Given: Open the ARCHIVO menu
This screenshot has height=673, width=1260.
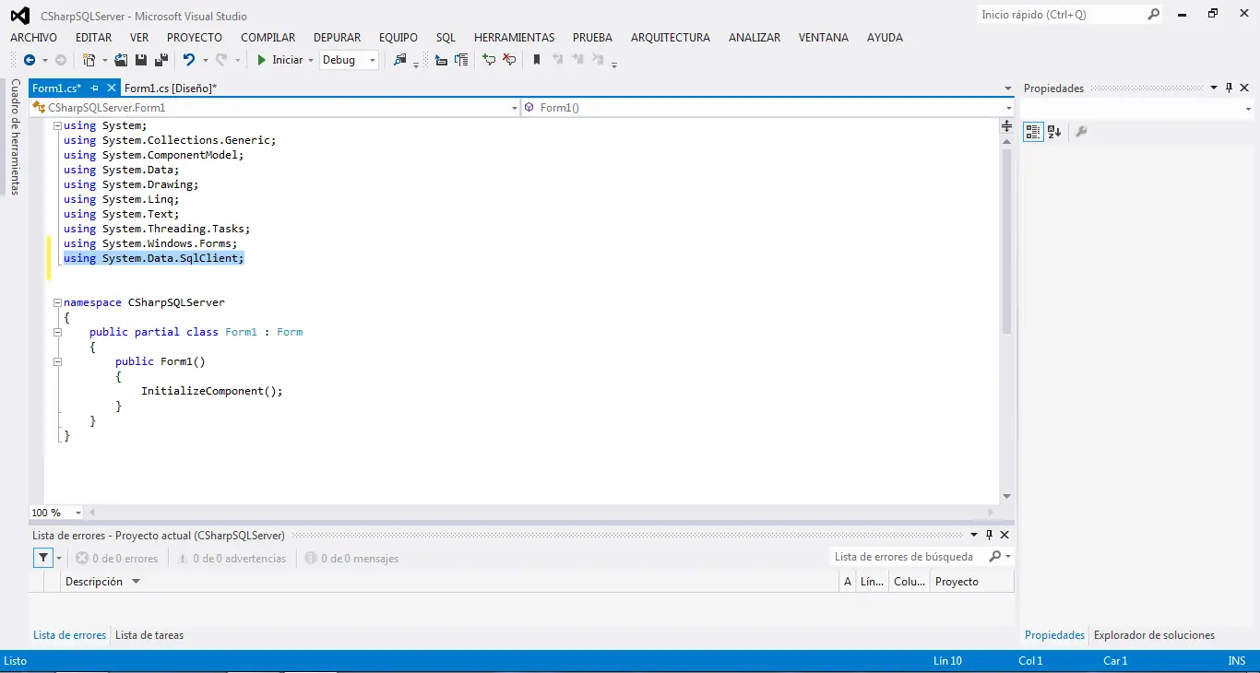Looking at the screenshot, I should [33, 38].
